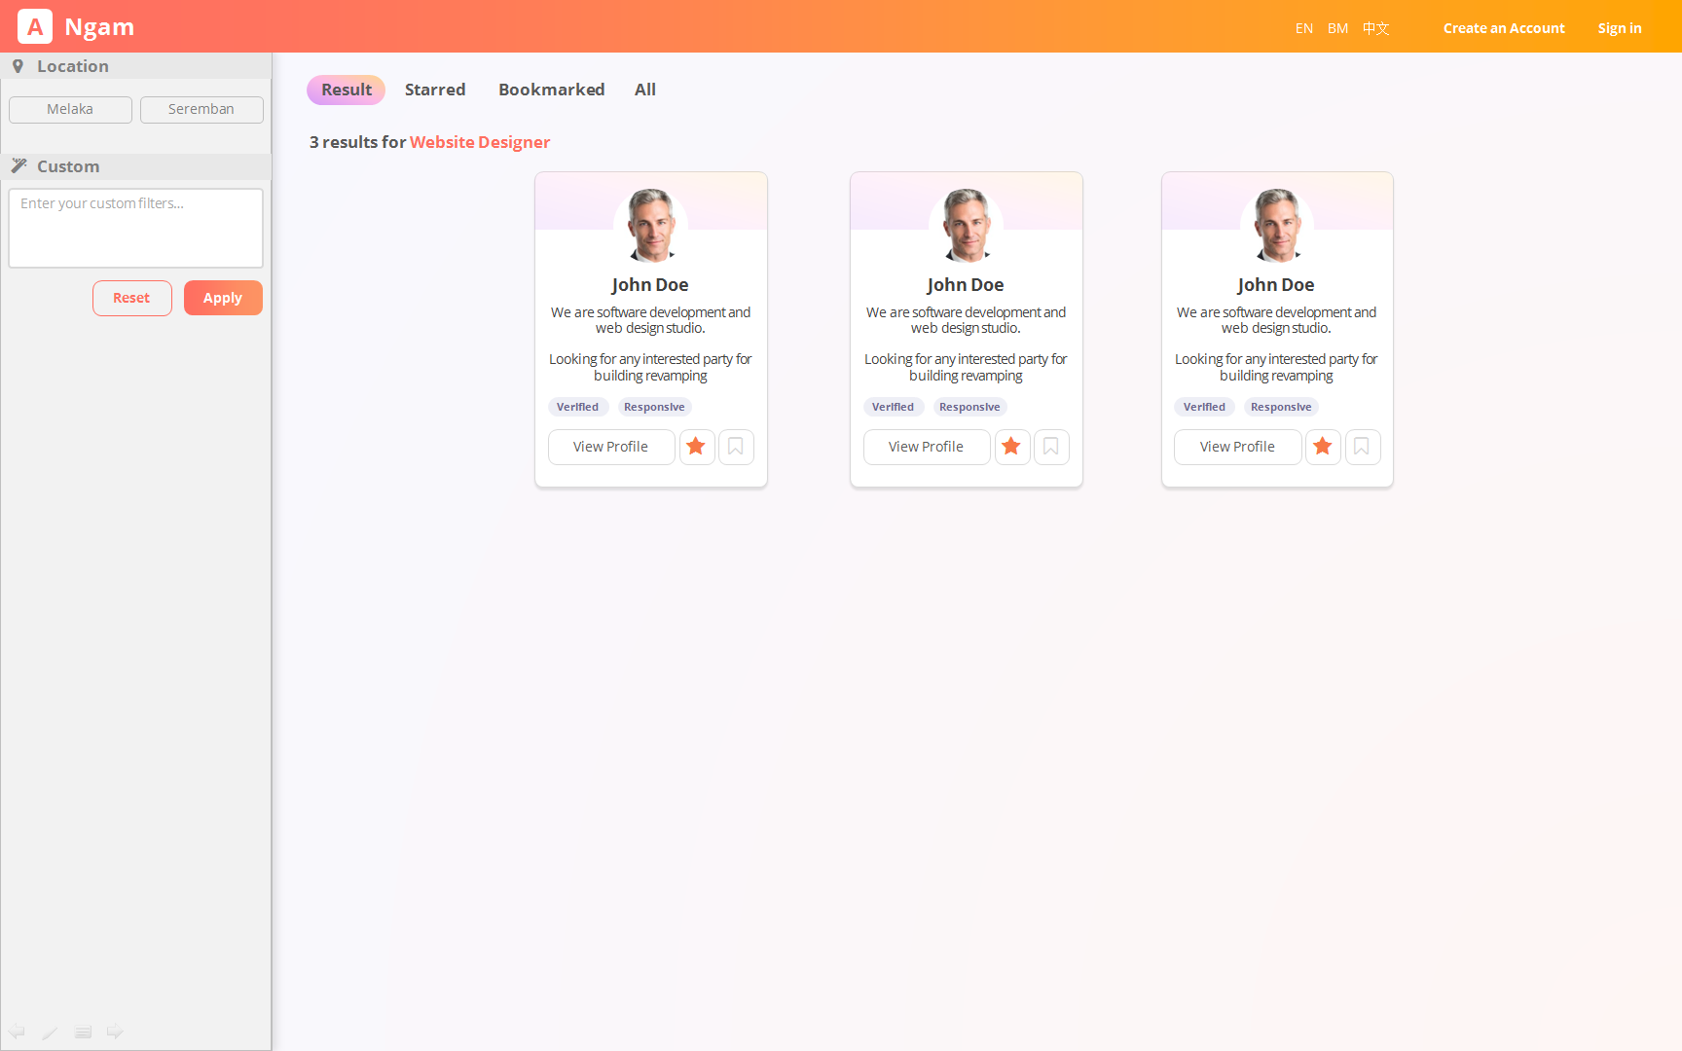Toggle the Seremban location filter
The height and width of the screenshot is (1051, 1682).
tap(201, 110)
